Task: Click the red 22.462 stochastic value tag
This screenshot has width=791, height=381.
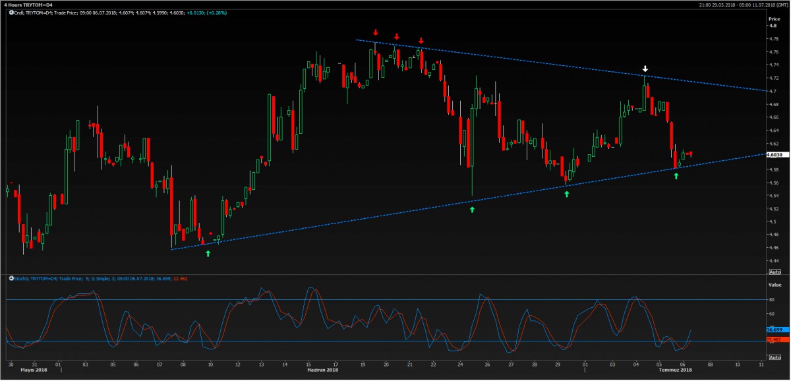Action: pyautogui.click(x=774, y=339)
